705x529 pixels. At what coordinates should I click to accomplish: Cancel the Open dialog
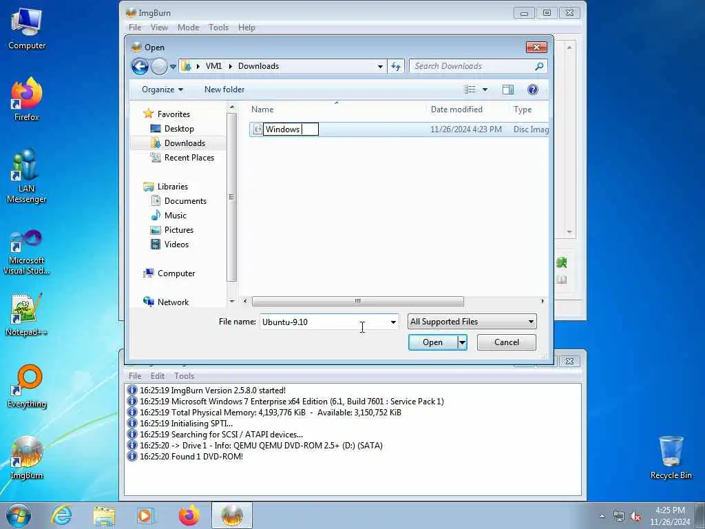tap(506, 342)
